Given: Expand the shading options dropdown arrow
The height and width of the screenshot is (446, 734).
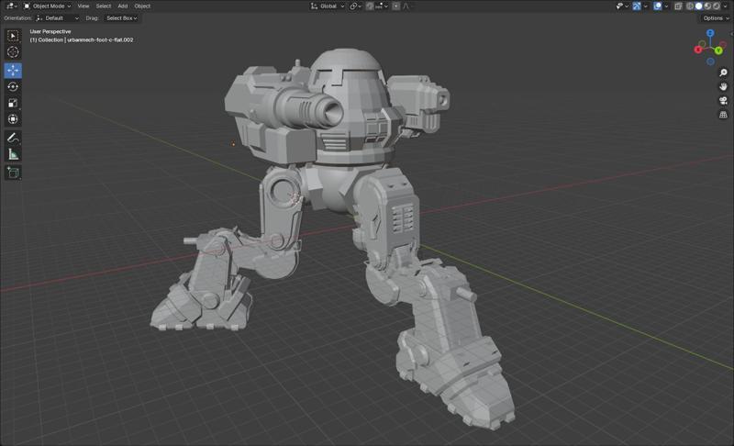Looking at the screenshot, I should (x=725, y=6).
